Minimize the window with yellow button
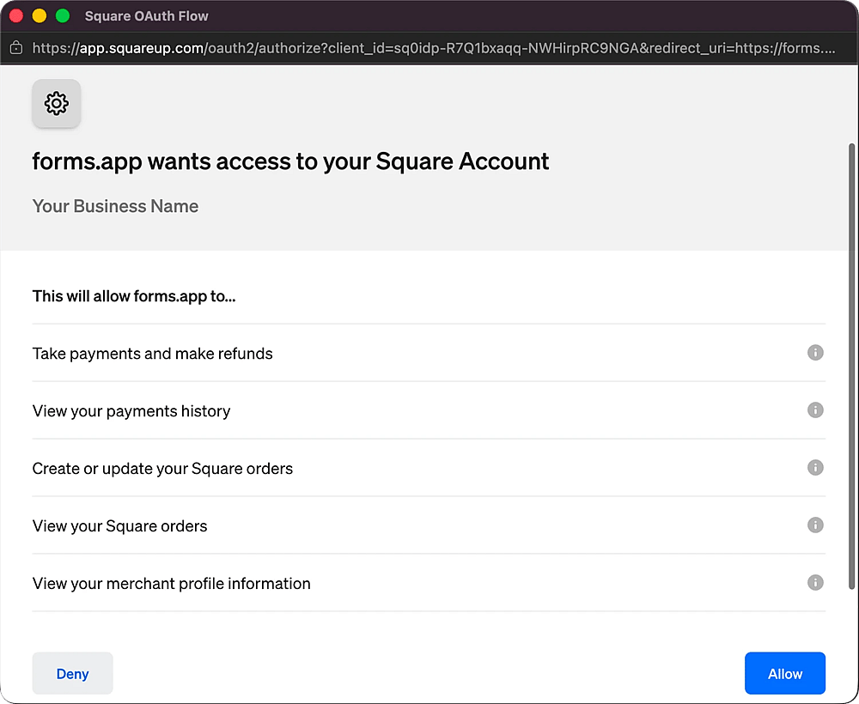 coord(40,15)
